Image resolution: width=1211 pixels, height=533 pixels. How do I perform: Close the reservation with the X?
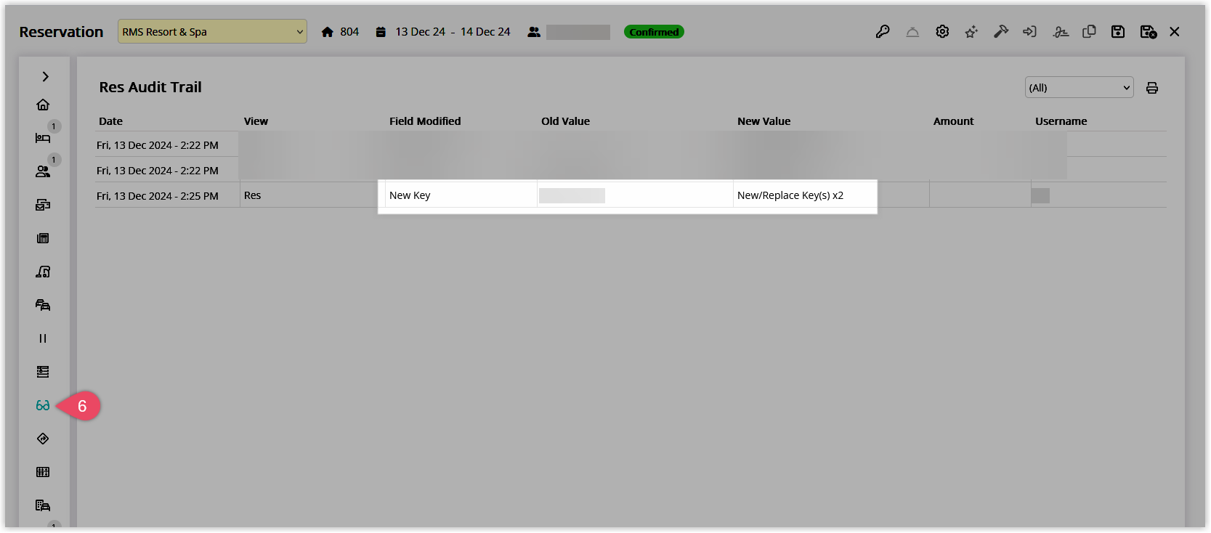[x=1175, y=32]
